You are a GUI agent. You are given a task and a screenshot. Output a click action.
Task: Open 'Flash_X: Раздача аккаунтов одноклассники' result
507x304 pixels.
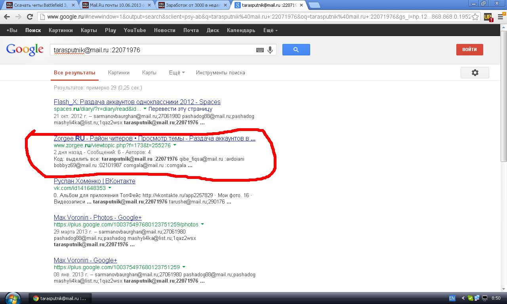point(137,102)
